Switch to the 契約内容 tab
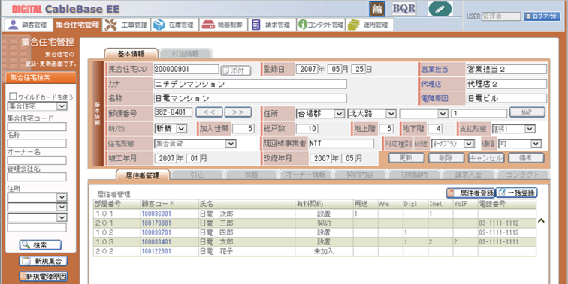The height and width of the screenshot is (284, 568). (360, 175)
